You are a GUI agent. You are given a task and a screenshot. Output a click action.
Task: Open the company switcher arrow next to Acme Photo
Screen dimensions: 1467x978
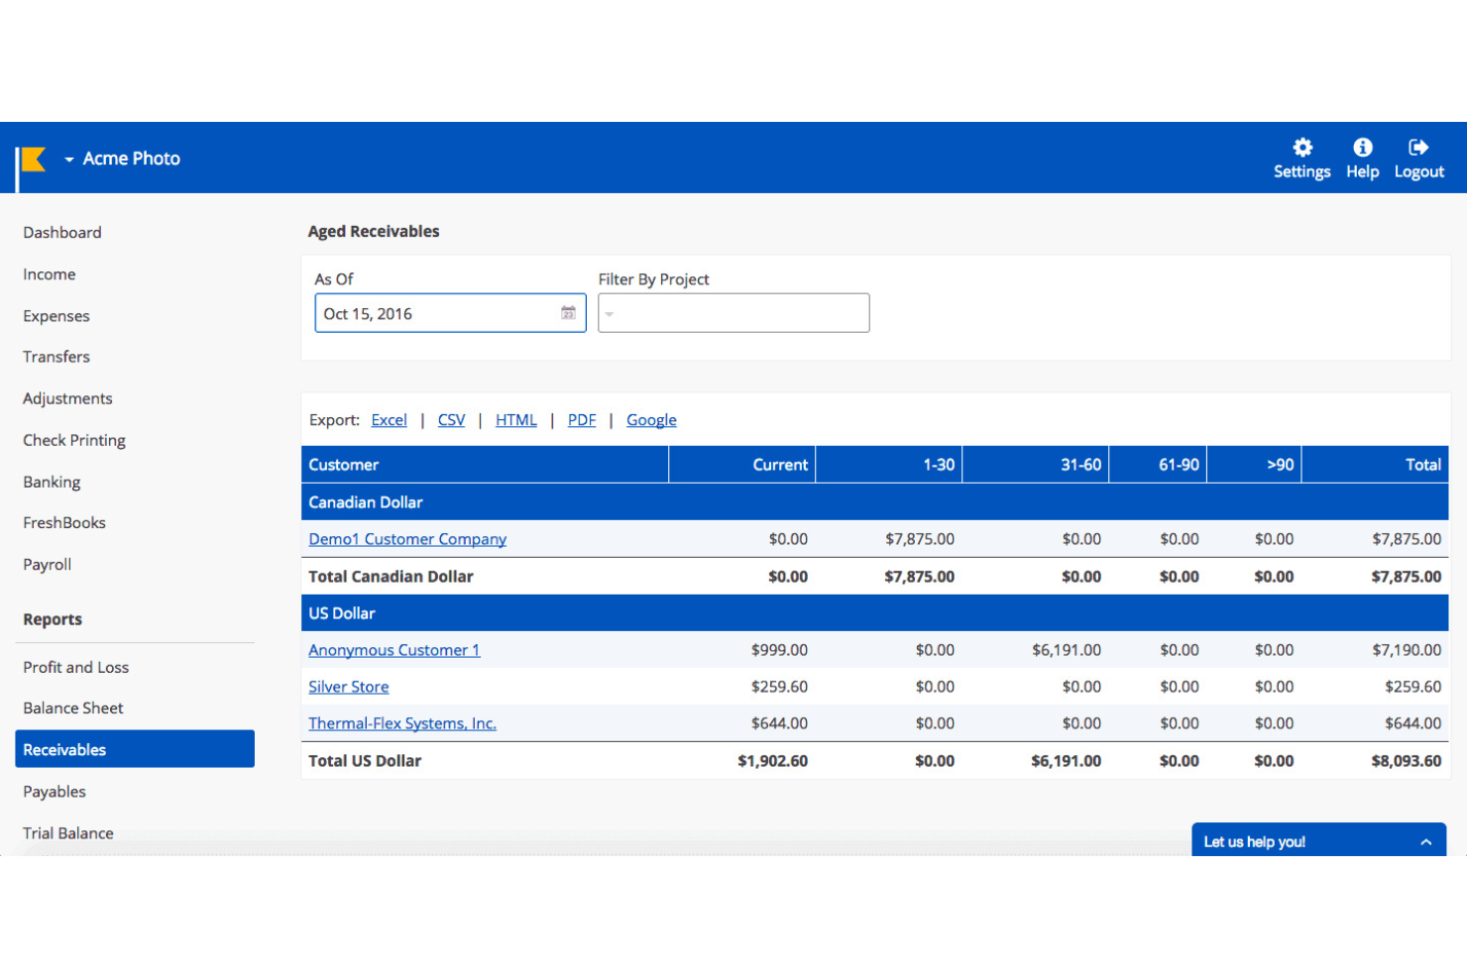[x=67, y=159]
